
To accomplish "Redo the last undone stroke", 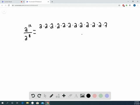I will point(39,96).
